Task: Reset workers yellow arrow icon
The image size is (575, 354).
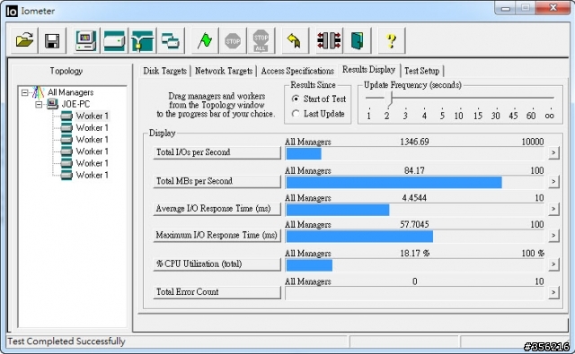Action: 295,40
